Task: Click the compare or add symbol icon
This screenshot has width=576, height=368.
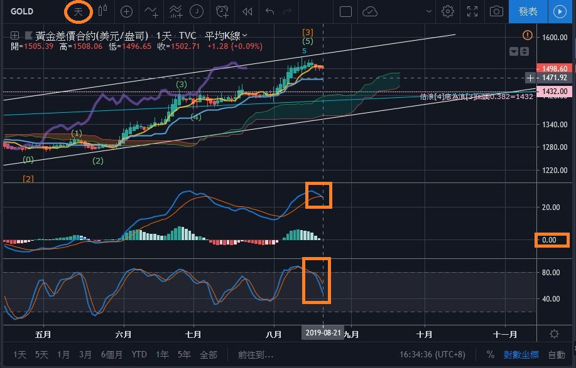Action: (x=126, y=11)
